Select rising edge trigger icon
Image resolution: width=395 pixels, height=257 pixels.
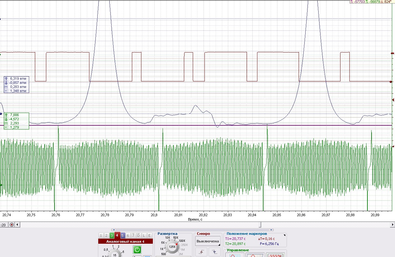pos(202,252)
